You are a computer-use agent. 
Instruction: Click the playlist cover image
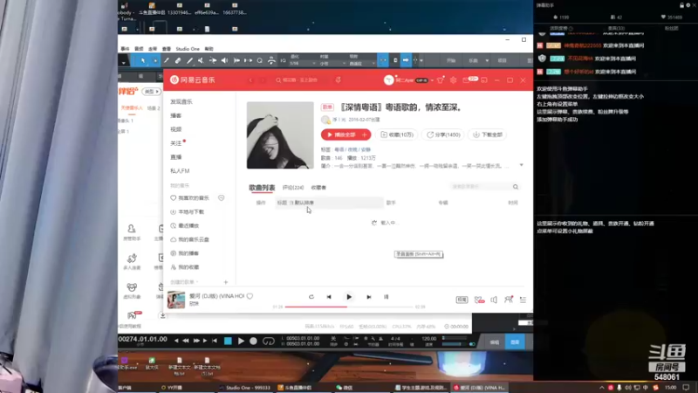280,135
